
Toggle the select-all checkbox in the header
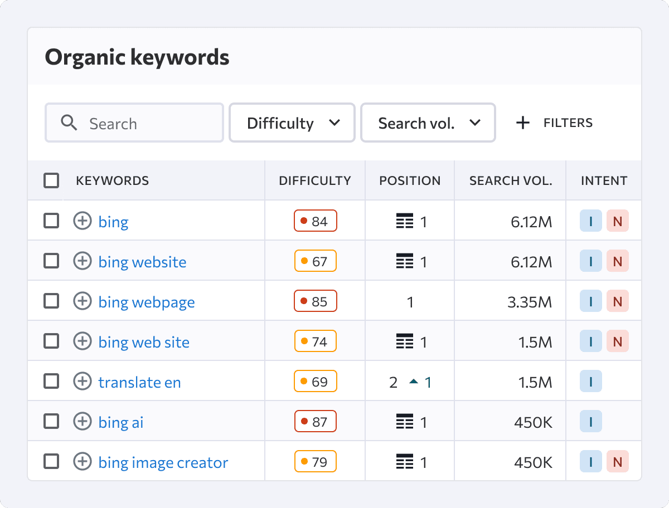pyautogui.click(x=51, y=180)
